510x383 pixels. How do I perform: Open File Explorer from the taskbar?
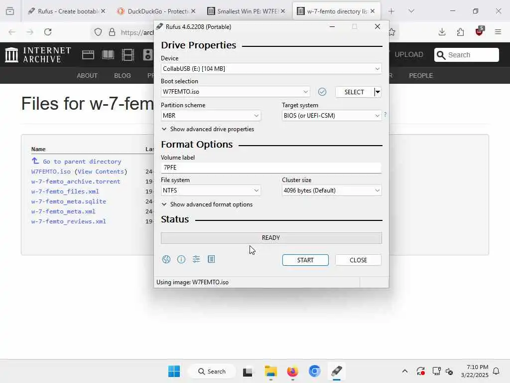[270, 371]
